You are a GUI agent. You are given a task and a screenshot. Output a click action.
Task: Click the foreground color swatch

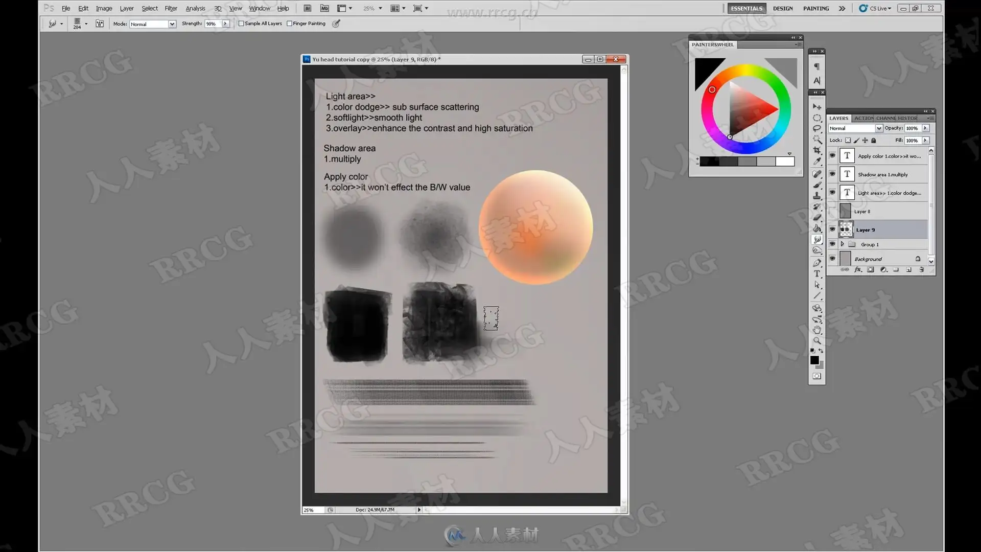tap(814, 360)
